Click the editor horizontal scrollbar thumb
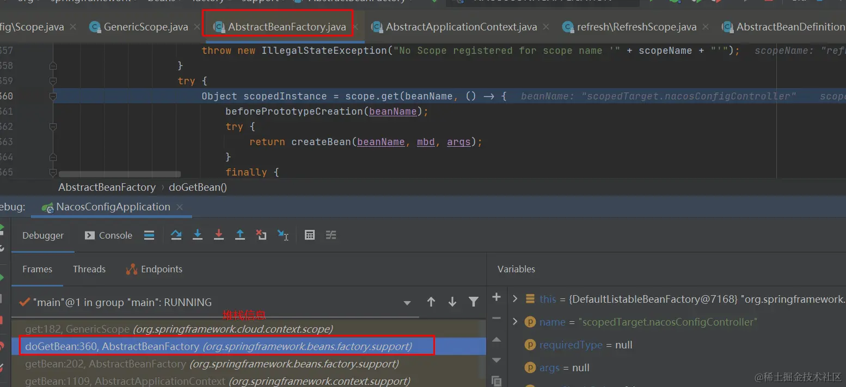 [120, 174]
